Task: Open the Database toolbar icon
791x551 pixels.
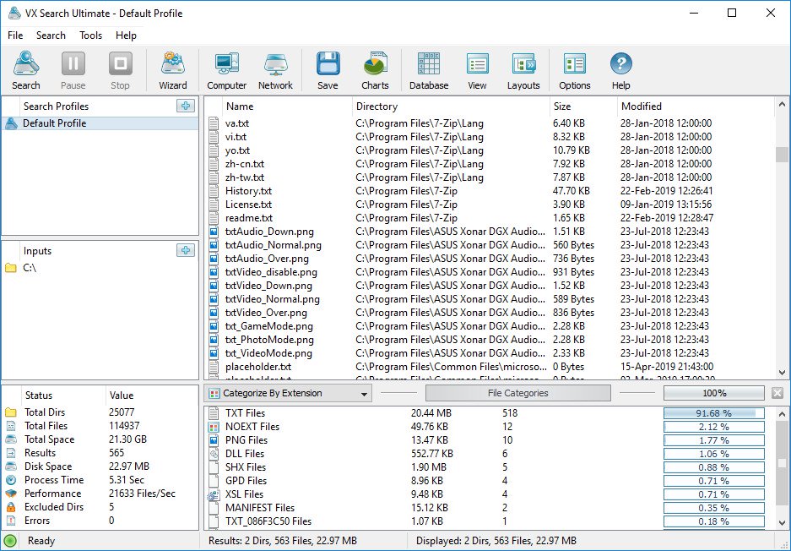Action: pos(428,70)
